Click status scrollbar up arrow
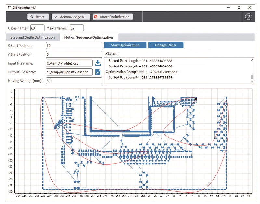Screen dimensions: 260x204 pyautogui.click(x=252, y=60)
